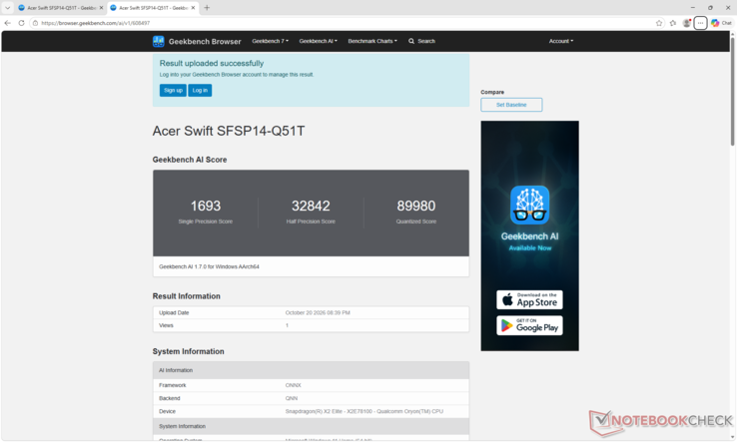
Task: Click the magnifier search icon
Action: click(411, 41)
